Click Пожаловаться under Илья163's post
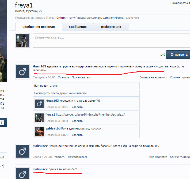Screen dimensions: 190x179 (x=81, y=77)
